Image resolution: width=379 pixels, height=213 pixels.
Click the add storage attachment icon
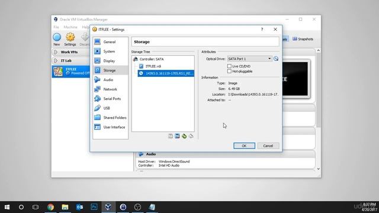(x=184, y=136)
